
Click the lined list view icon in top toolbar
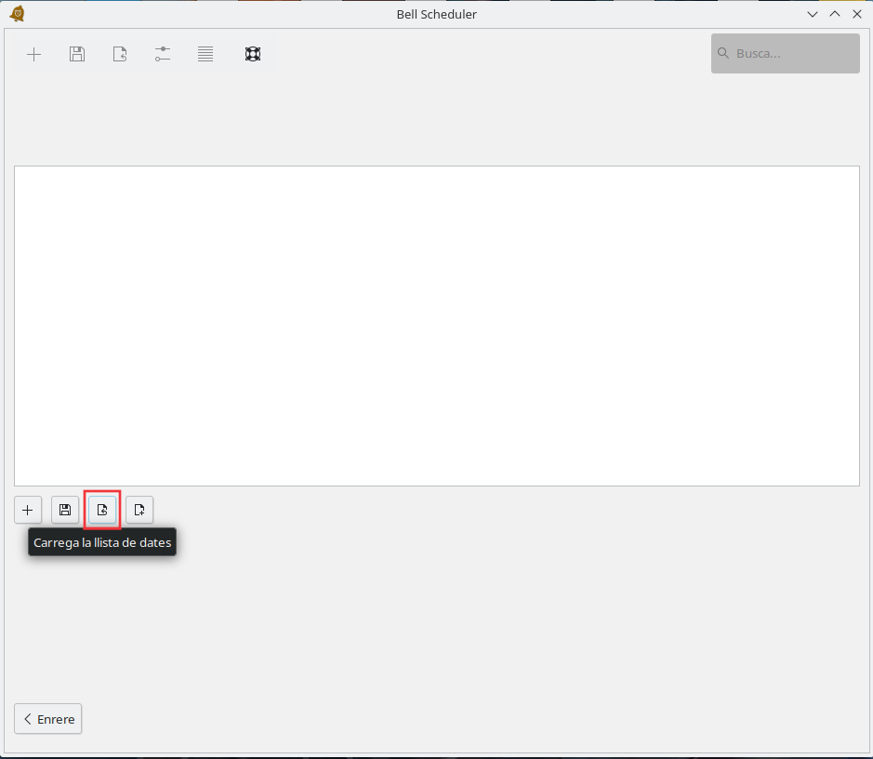pyautogui.click(x=205, y=54)
